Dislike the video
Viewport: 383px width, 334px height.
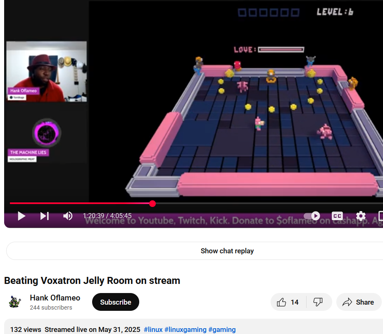(318, 302)
